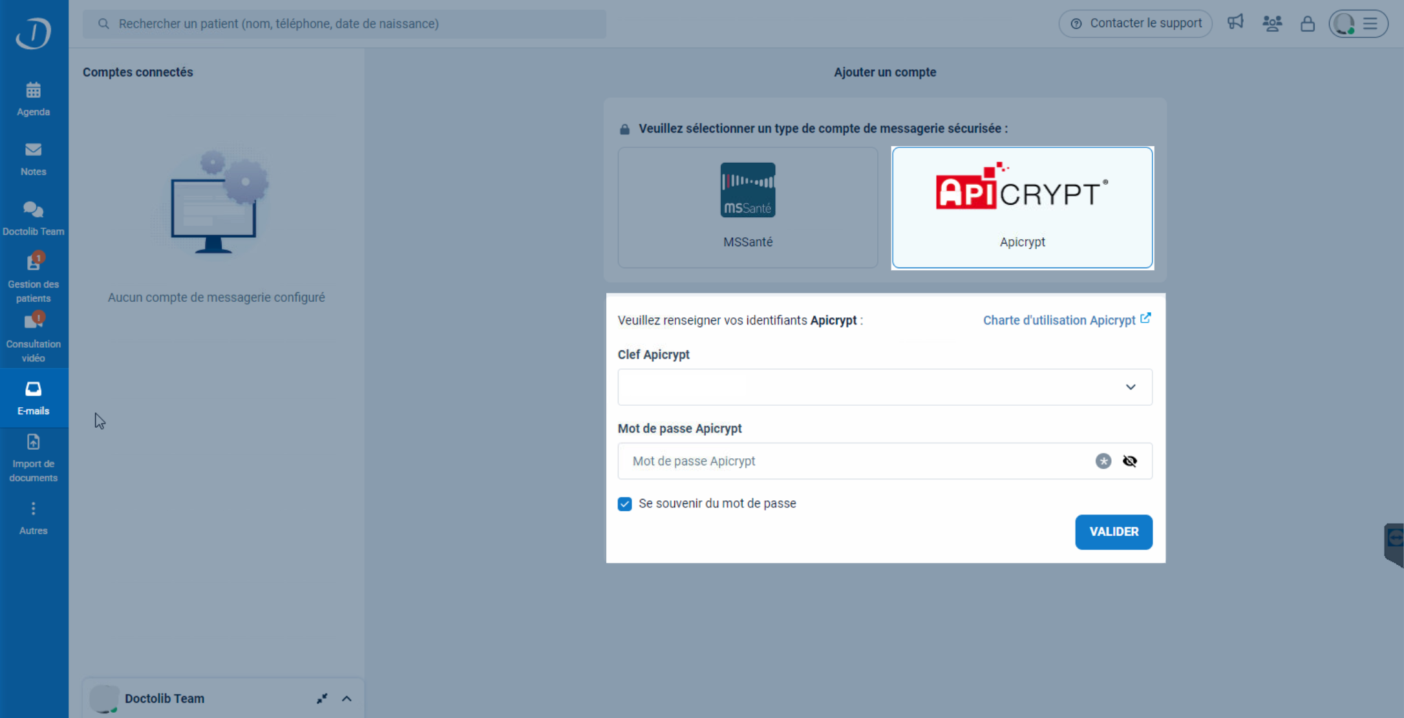The height and width of the screenshot is (718, 1404).
Task: Open the user profile menu
Action: [1357, 24]
